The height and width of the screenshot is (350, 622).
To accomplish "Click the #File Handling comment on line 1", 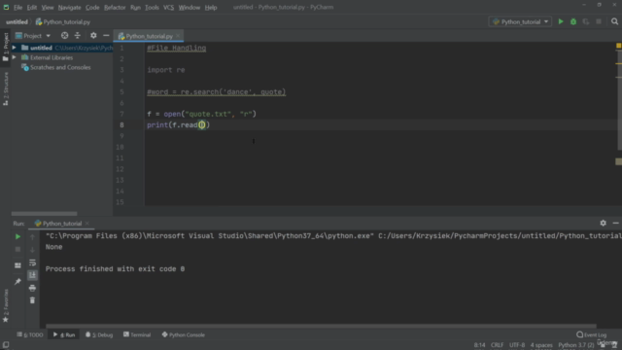I will (x=177, y=48).
